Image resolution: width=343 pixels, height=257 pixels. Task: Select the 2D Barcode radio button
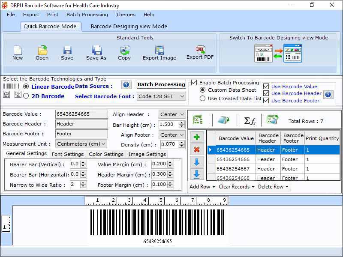(26, 96)
